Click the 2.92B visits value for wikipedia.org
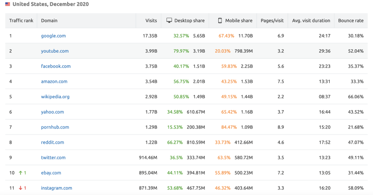Screen dimensions: 373x195 click(x=151, y=97)
